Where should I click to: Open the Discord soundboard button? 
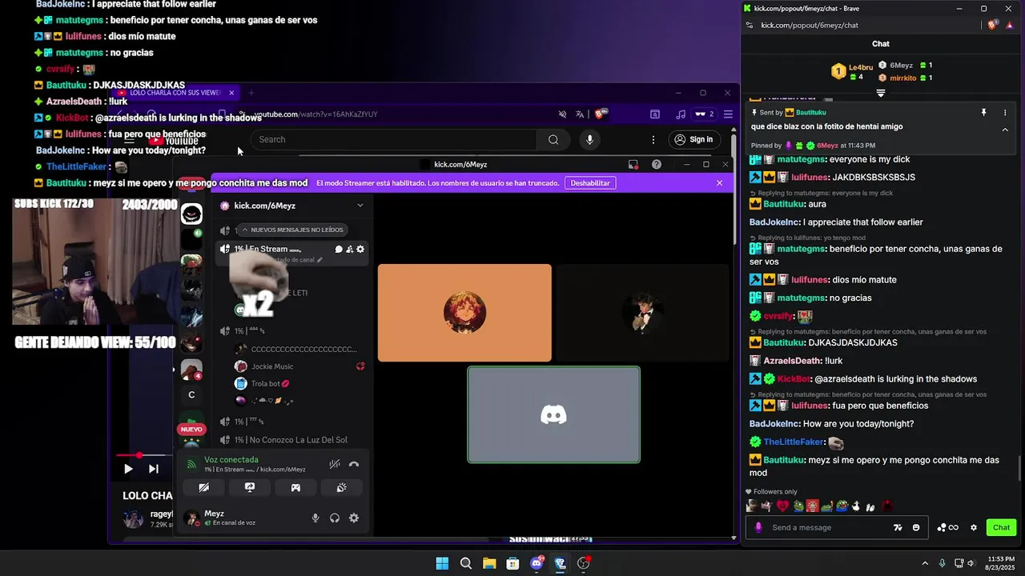(341, 487)
